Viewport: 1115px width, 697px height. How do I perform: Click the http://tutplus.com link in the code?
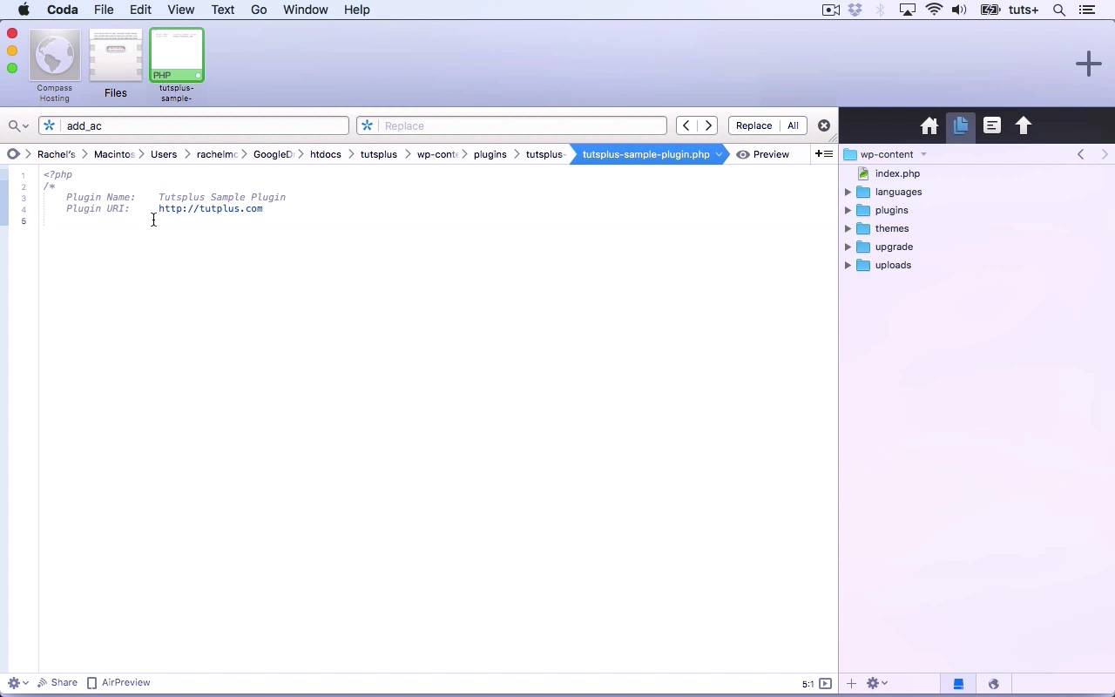[210, 208]
